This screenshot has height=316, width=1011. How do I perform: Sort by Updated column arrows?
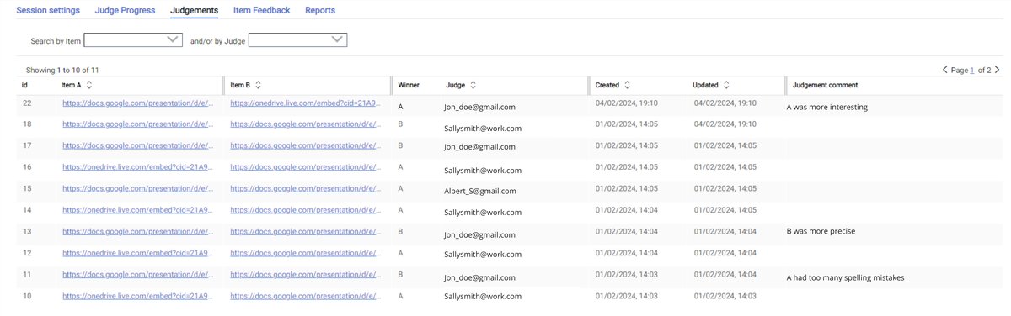pyautogui.click(x=726, y=85)
